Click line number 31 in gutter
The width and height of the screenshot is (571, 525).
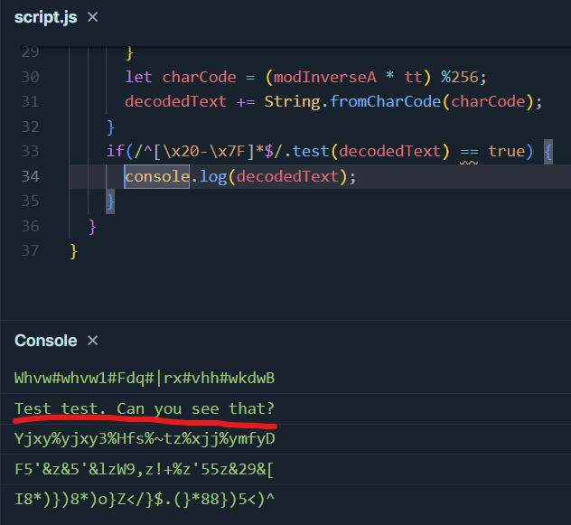click(30, 101)
